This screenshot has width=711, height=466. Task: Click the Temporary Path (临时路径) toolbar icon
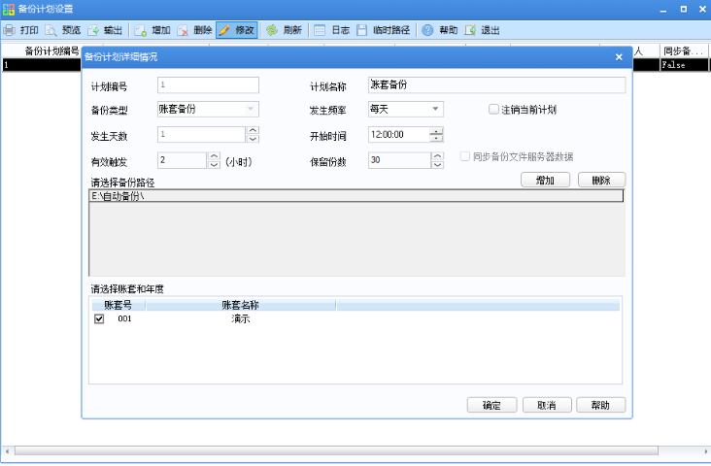tap(362, 30)
